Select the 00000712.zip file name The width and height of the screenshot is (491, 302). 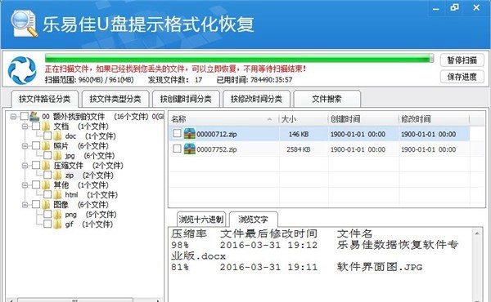217,134
